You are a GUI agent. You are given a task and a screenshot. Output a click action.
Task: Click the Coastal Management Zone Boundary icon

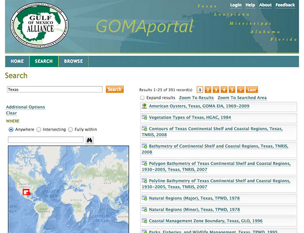(x=144, y=221)
